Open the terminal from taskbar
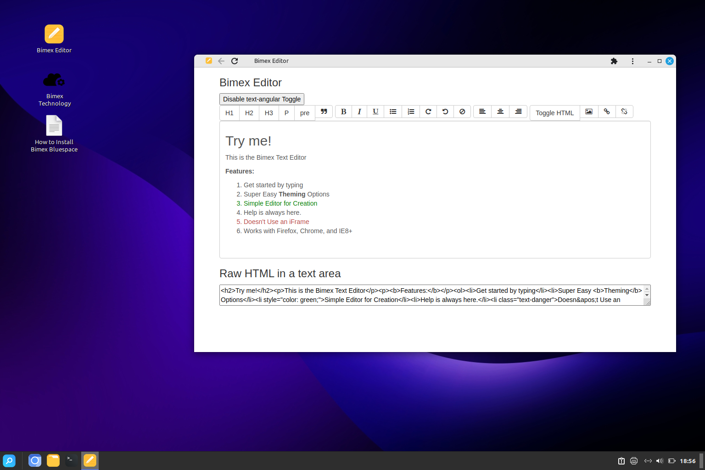 pos(72,460)
